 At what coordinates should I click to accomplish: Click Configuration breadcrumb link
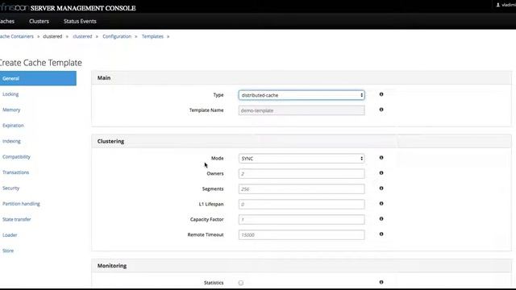(x=117, y=36)
